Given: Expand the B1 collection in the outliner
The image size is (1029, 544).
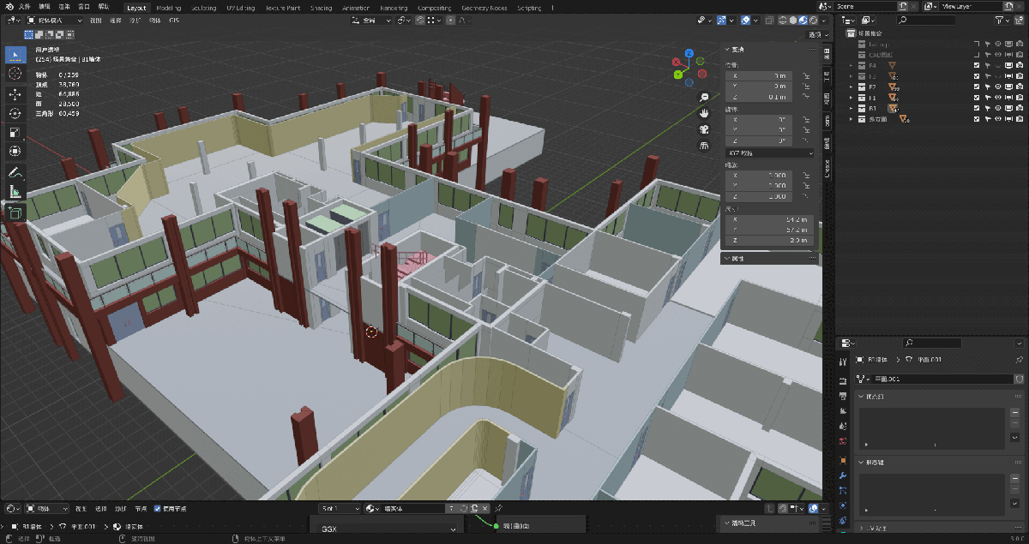Looking at the screenshot, I should coord(850,109).
